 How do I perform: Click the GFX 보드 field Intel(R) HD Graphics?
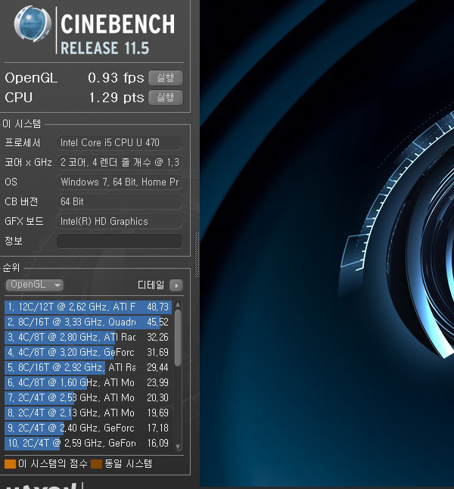click(119, 222)
